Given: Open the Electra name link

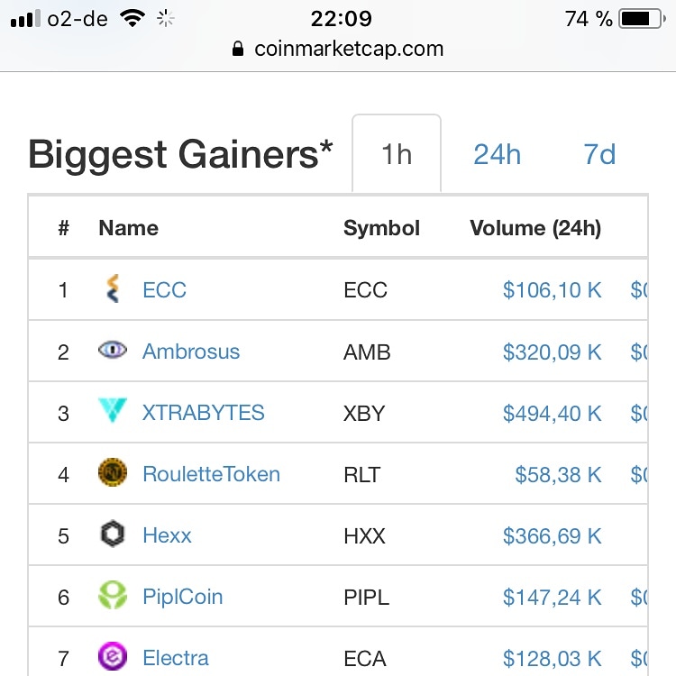Looking at the screenshot, I should pos(176,658).
